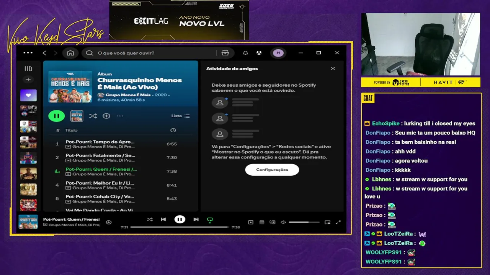The width and height of the screenshot is (490, 275).
Task: Mute with the volume speaker icon
Action: coord(283,222)
